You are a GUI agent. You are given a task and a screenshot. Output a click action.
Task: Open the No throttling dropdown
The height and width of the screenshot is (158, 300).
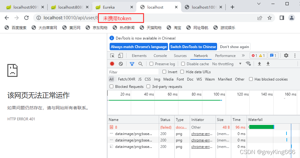(x=227, y=64)
